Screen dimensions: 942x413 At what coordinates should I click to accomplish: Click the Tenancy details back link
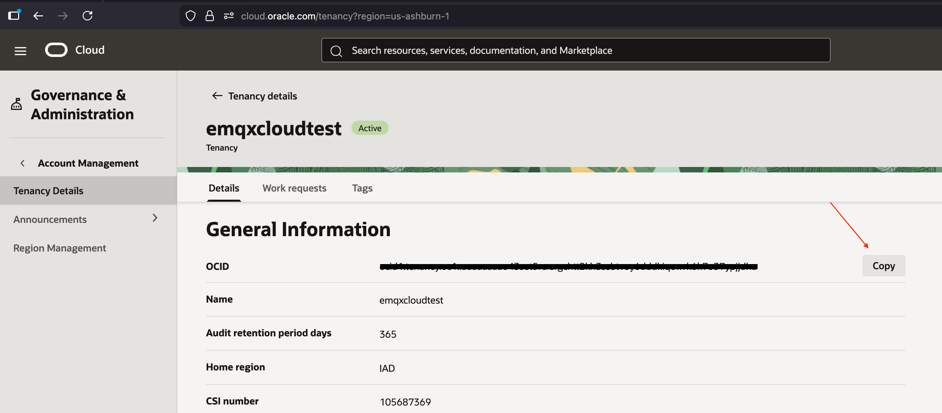(263, 96)
